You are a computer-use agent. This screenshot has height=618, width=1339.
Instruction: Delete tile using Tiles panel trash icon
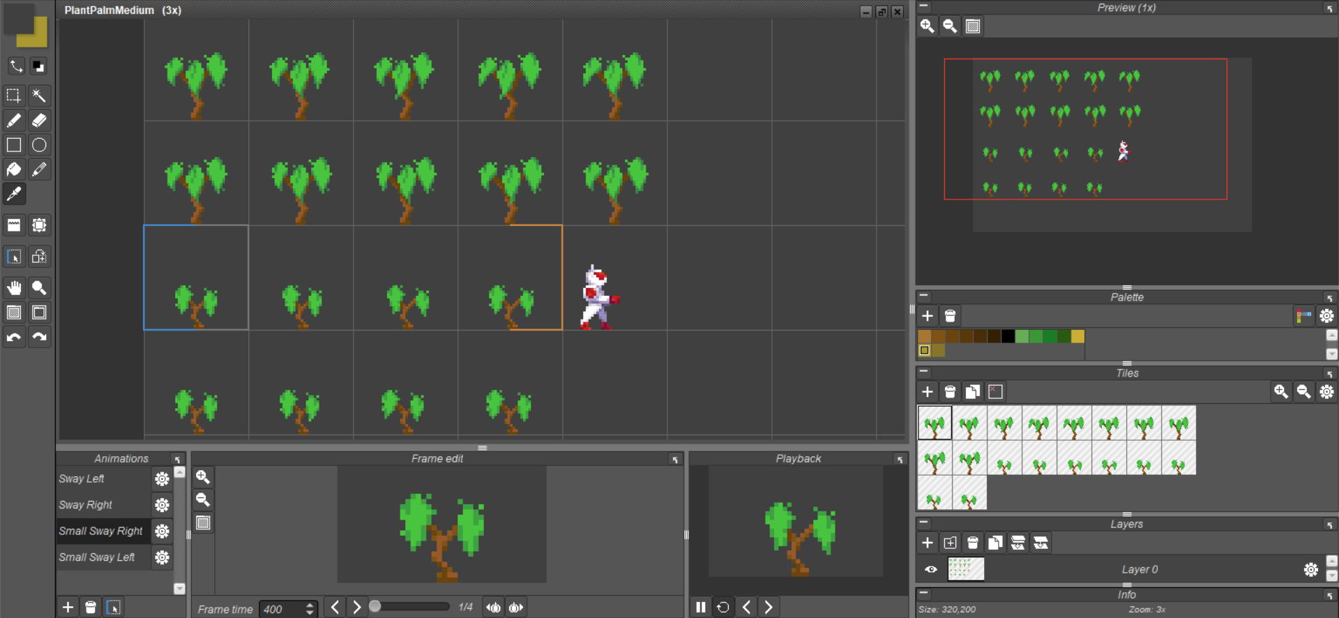950,391
